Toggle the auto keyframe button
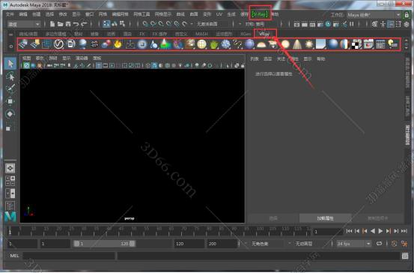 (394, 243)
